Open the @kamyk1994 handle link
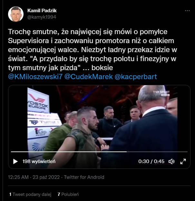The image size is (195, 201). [42, 17]
